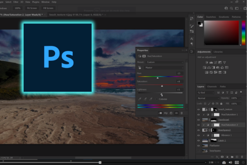Switch to the Channels tab

click(x=212, y=87)
